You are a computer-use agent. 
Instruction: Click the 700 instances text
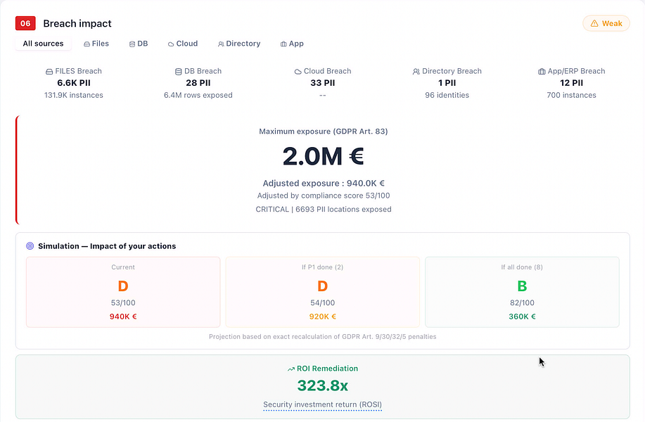tap(571, 95)
